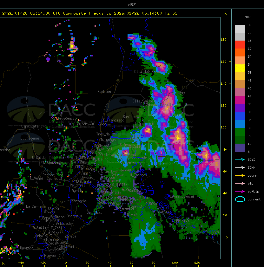
Task: Click the 'km' label at top right
Action: 227,13
